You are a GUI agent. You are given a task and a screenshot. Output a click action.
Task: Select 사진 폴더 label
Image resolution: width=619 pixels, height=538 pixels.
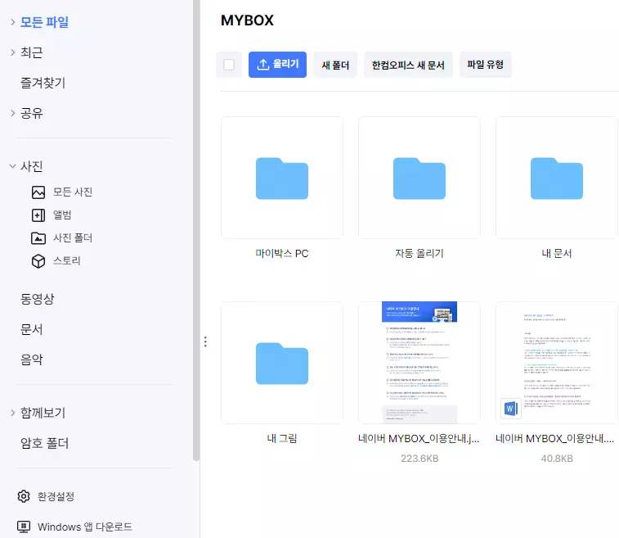73,238
